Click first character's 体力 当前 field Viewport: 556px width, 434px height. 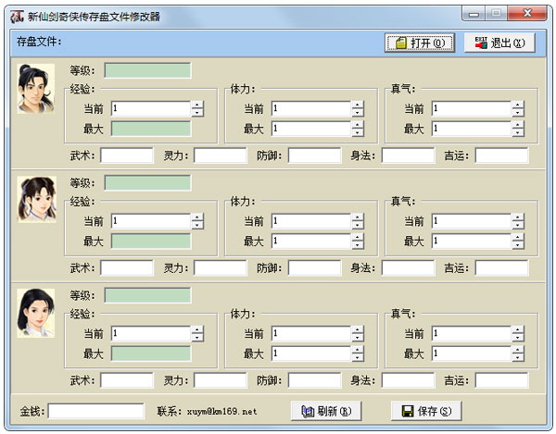point(311,108)
